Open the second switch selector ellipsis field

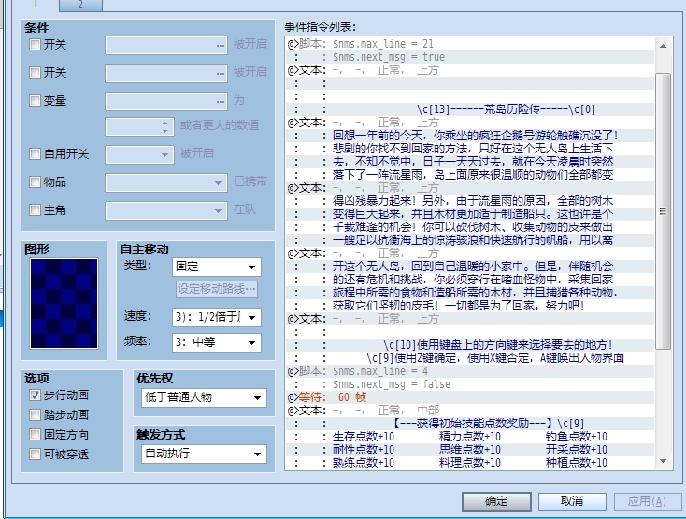pyautogui.click(x=166, y=73)
